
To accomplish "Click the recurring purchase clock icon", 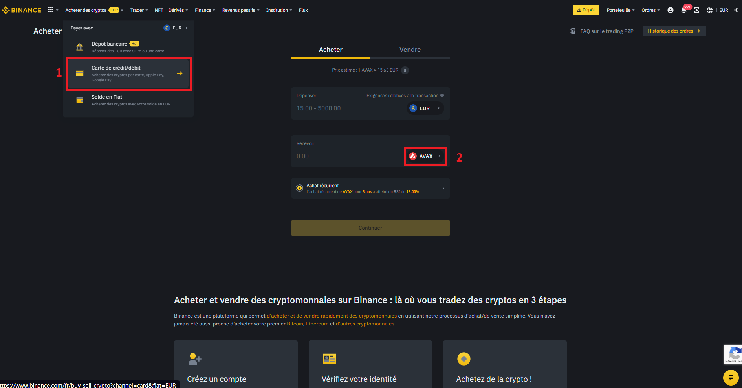I will [299, 188].
